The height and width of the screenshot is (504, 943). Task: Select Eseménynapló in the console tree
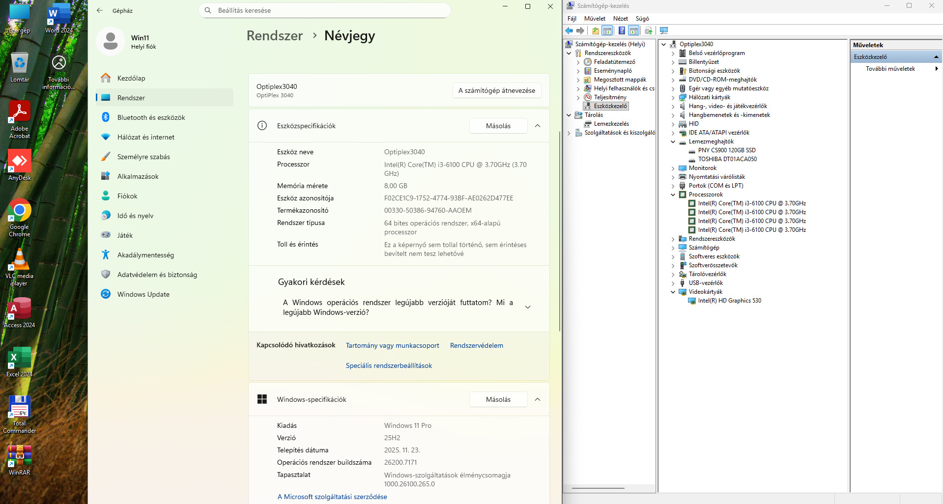[x=613, y=71]
